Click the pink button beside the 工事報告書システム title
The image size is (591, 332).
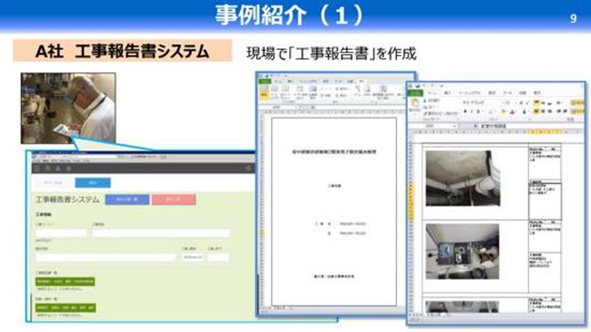(x=173, y=200)
